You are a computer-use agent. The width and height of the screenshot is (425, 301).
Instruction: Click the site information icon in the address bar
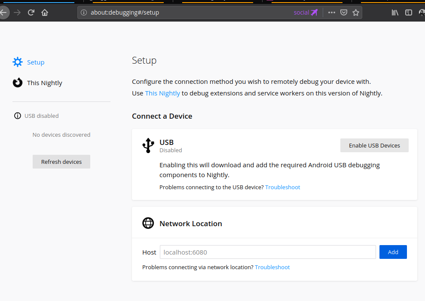(x=84, y=12)
